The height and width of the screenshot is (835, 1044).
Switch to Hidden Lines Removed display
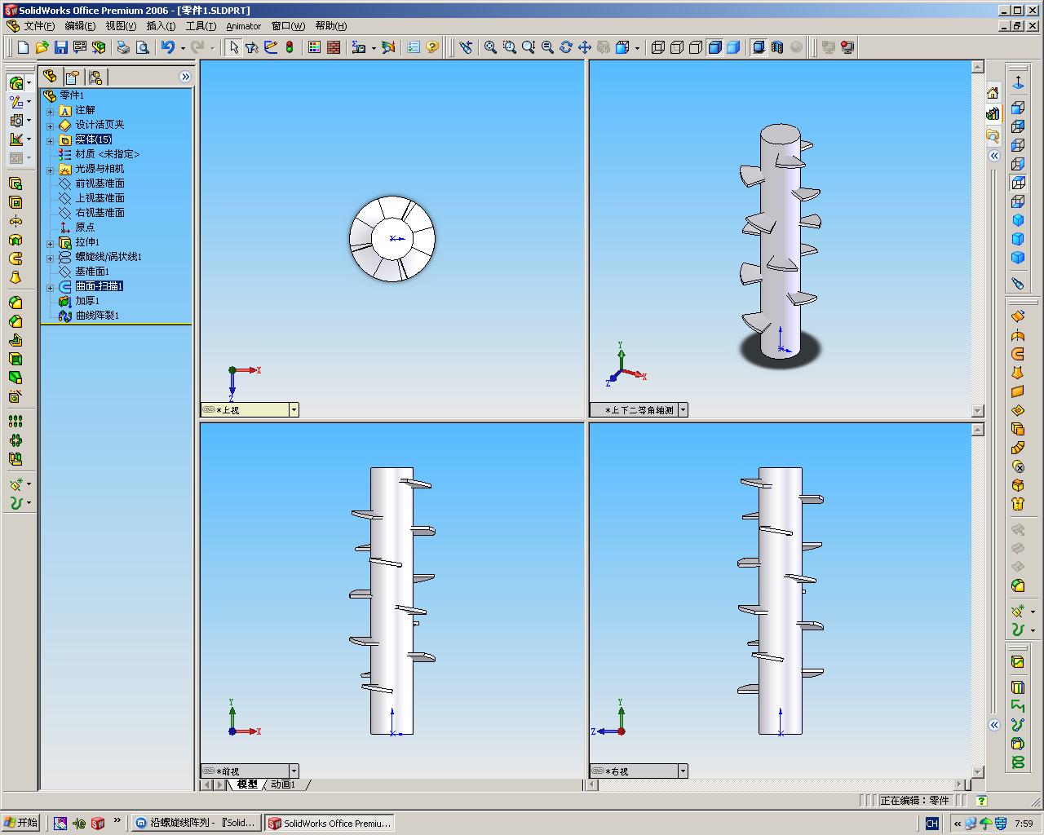pos(696,47)
